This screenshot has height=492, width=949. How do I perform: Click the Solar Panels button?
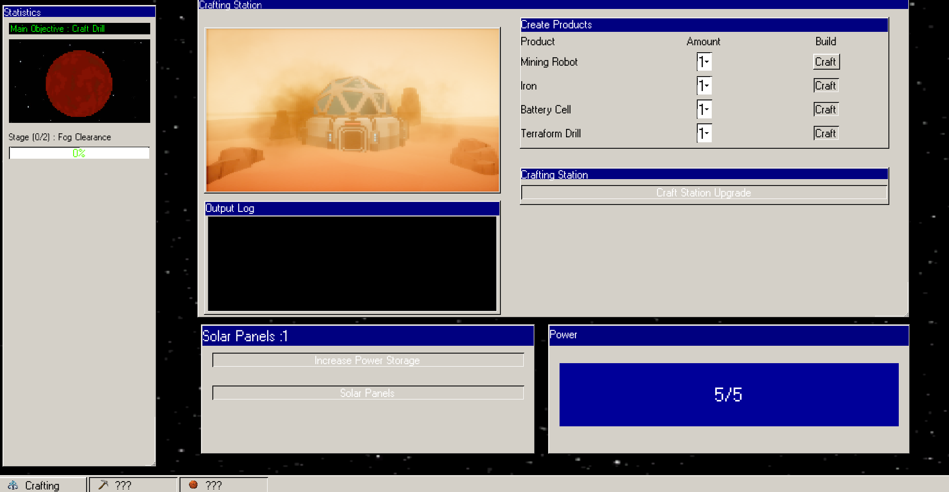pyautogui.click(x=368, y=393)
